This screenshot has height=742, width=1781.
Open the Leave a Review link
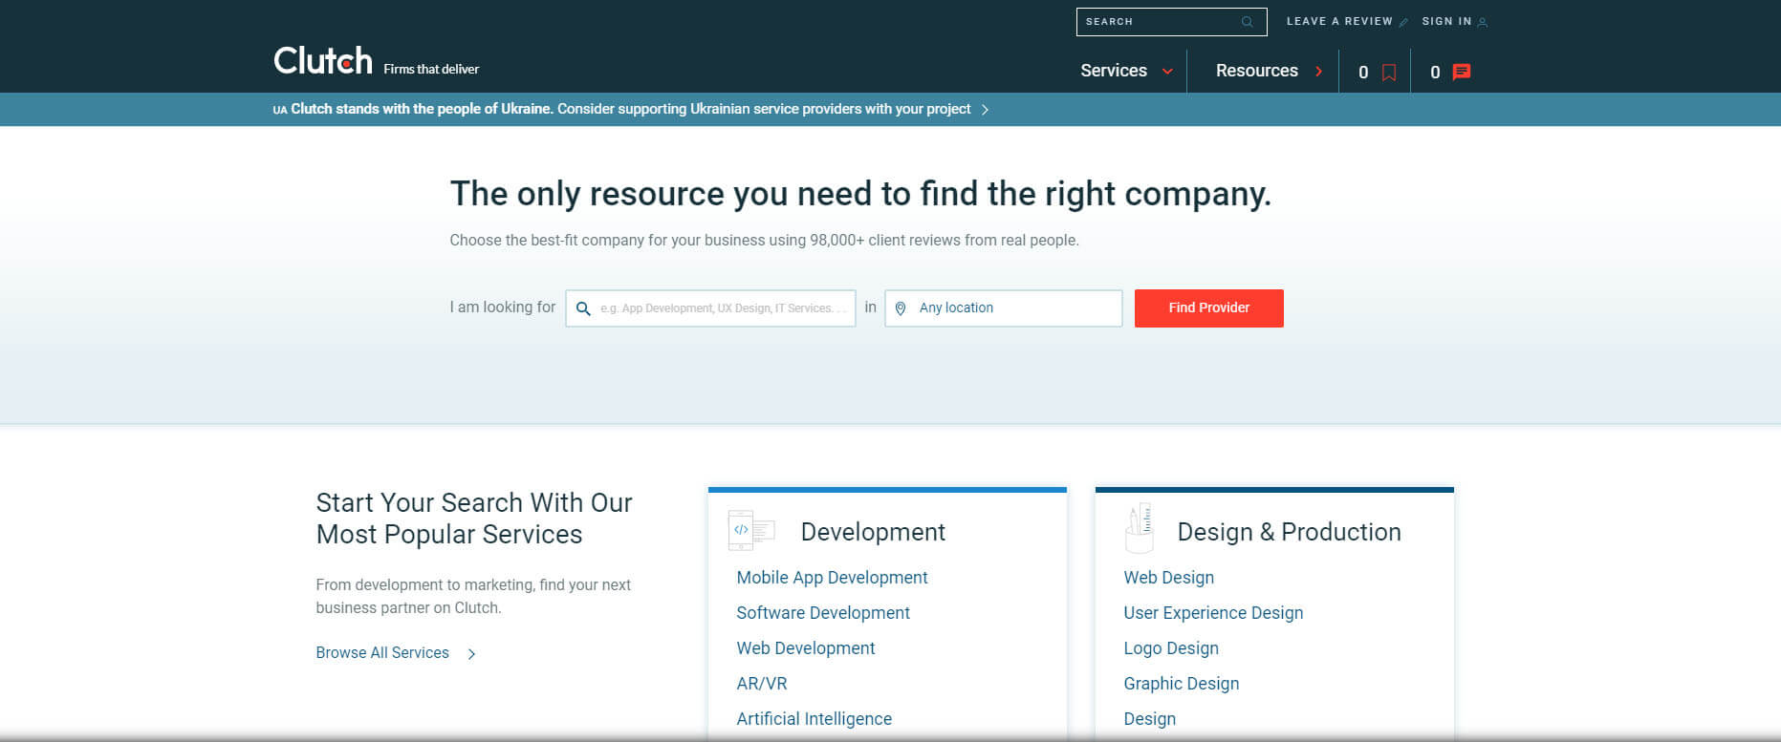point(1339,21)
